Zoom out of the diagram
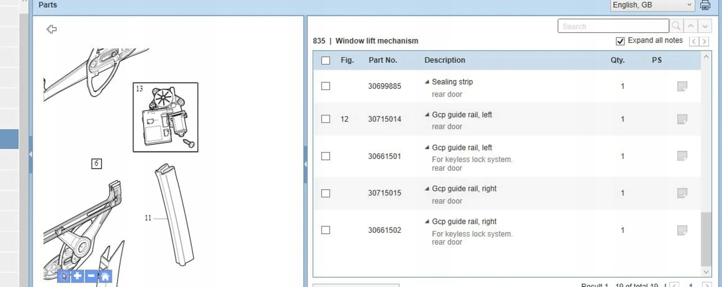Viewport: 722px width, 287px height. (x=91, y=276)
